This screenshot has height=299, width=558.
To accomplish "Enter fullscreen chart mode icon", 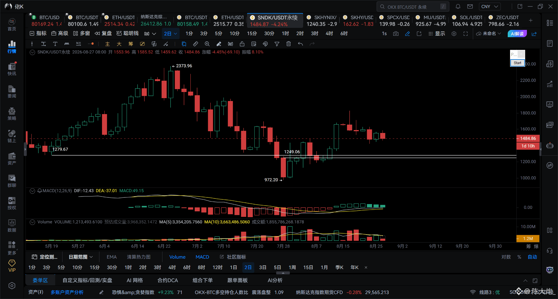I will coord(466,34).
